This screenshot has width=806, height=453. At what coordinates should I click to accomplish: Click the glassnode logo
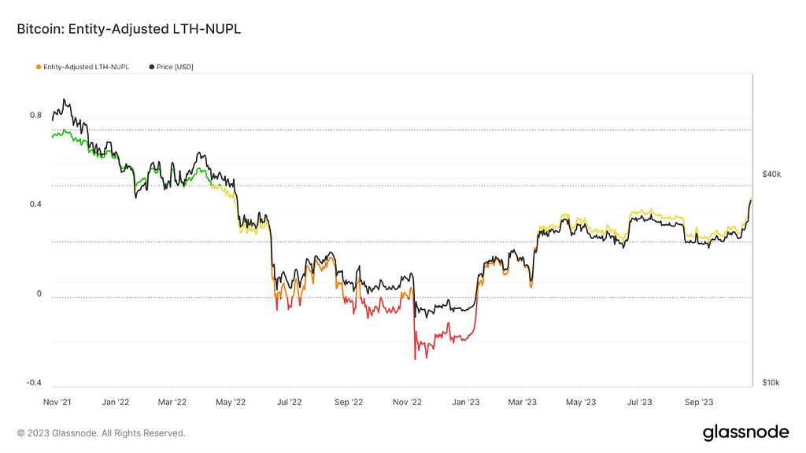(x=745, y=433)
